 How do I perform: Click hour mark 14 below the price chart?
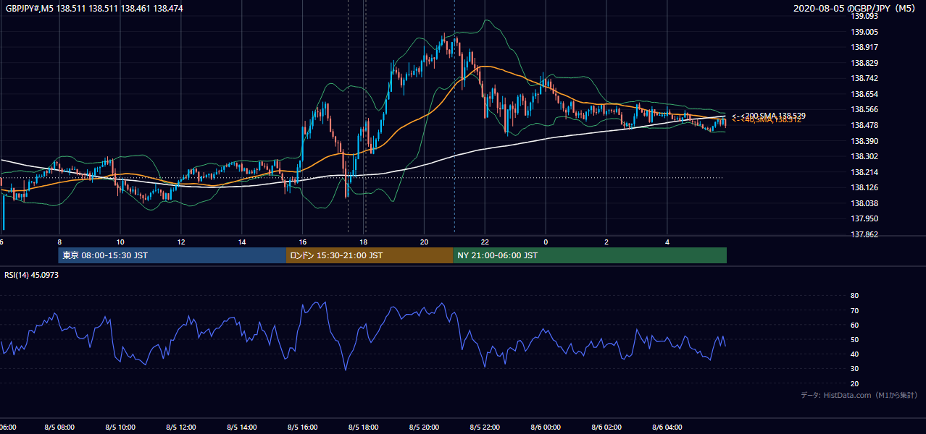click(242, 242)
